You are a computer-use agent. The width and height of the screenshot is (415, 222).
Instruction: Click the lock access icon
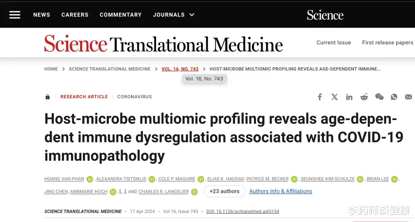(x=48, y=97)
